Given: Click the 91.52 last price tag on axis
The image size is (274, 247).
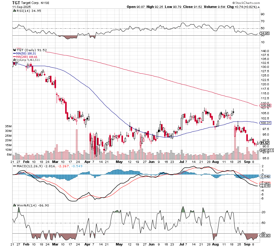Looking at the screenshot, I should pyautogui.click(x=265, y=143).
